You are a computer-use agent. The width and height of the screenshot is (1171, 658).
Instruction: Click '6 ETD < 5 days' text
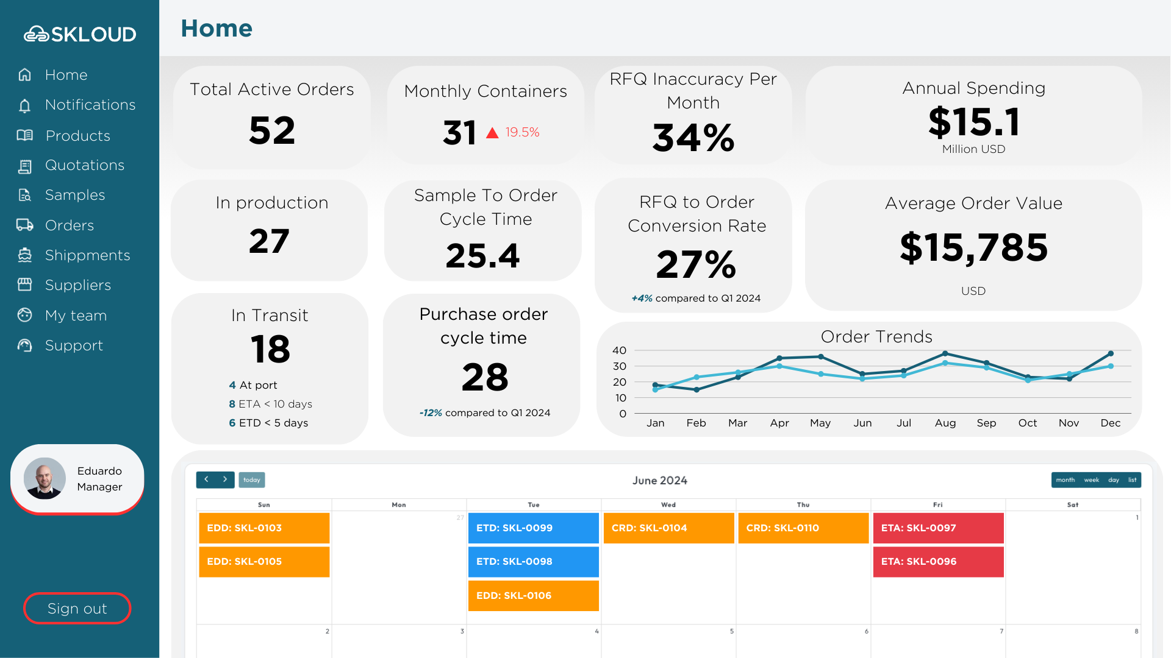[x=268, y=423]
